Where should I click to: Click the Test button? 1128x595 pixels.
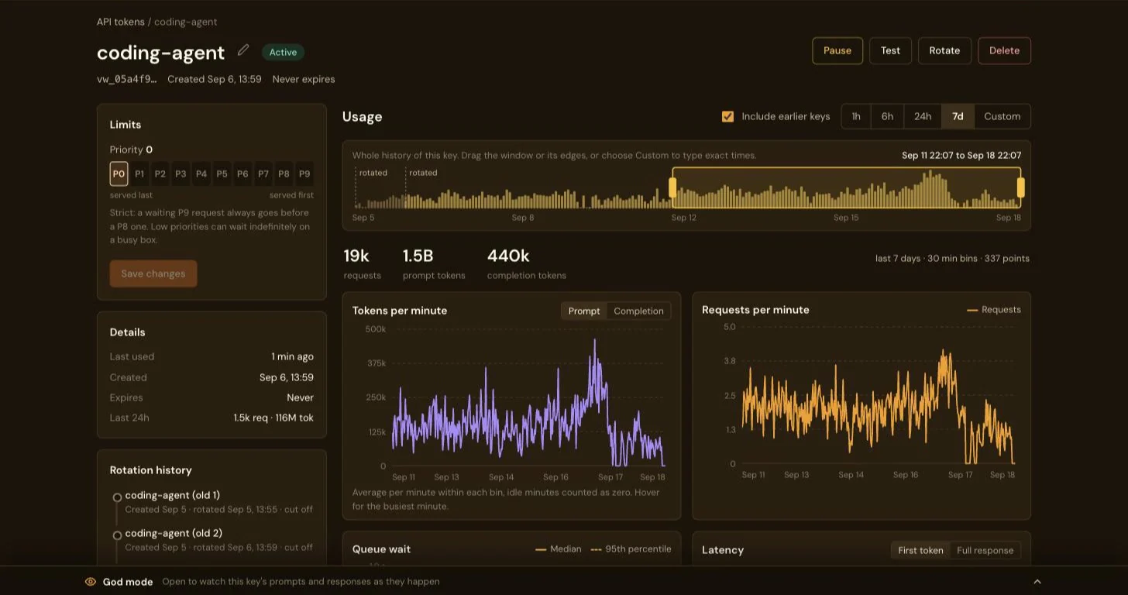click(890, 50)
